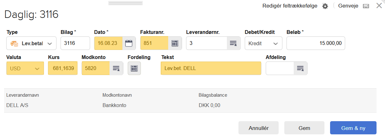
Task: Open the Genveje shortcuts link
Action: point(348,6)
